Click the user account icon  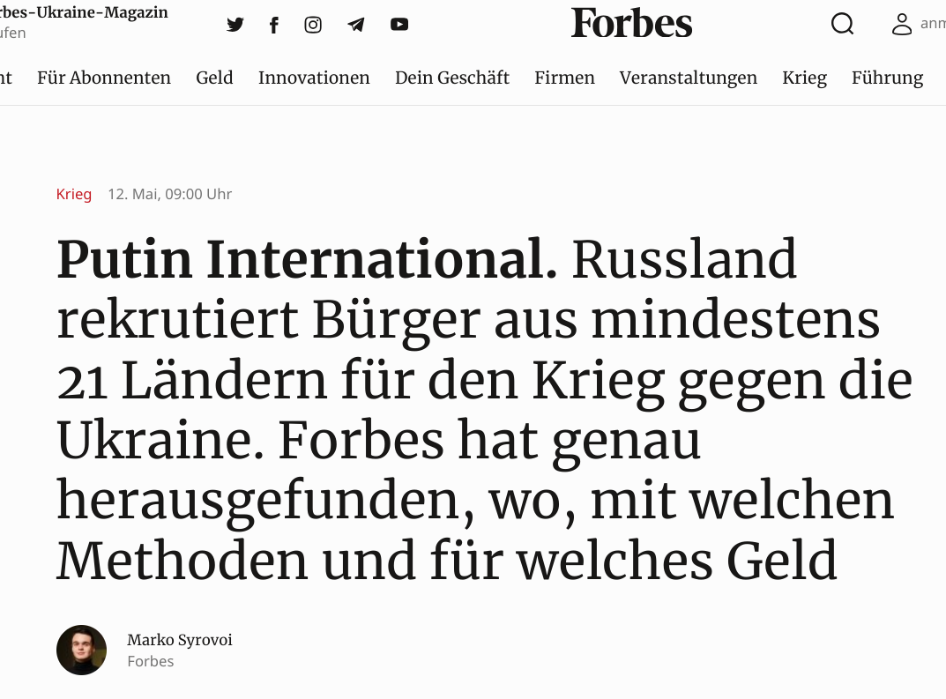pyautogui.click(x=901, y=24)
